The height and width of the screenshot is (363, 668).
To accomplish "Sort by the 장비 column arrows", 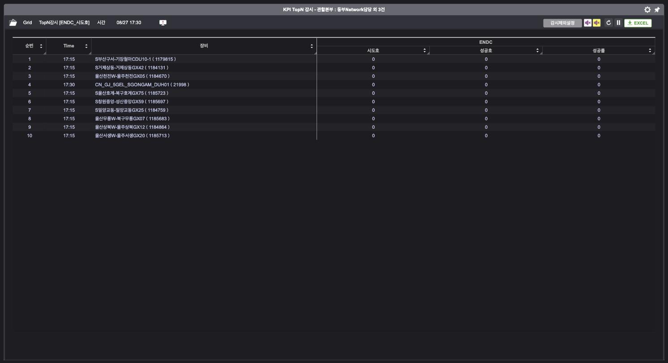I will click(x=312, y=46).
